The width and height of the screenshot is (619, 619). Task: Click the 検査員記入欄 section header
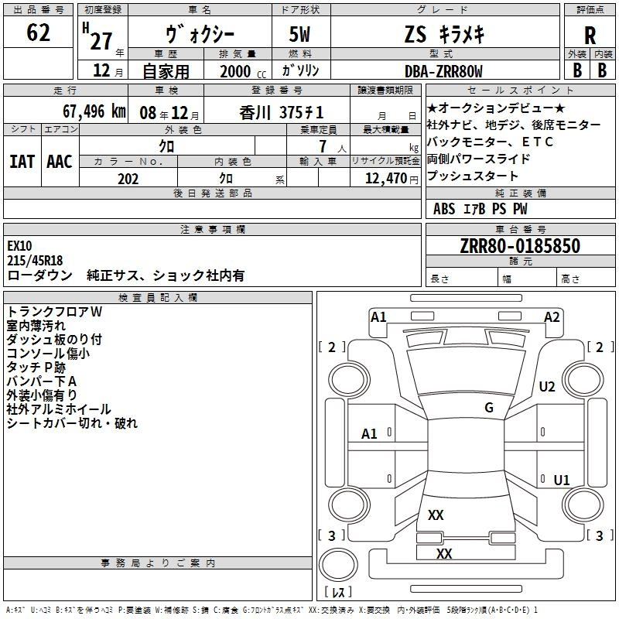[x=158, y=298]
